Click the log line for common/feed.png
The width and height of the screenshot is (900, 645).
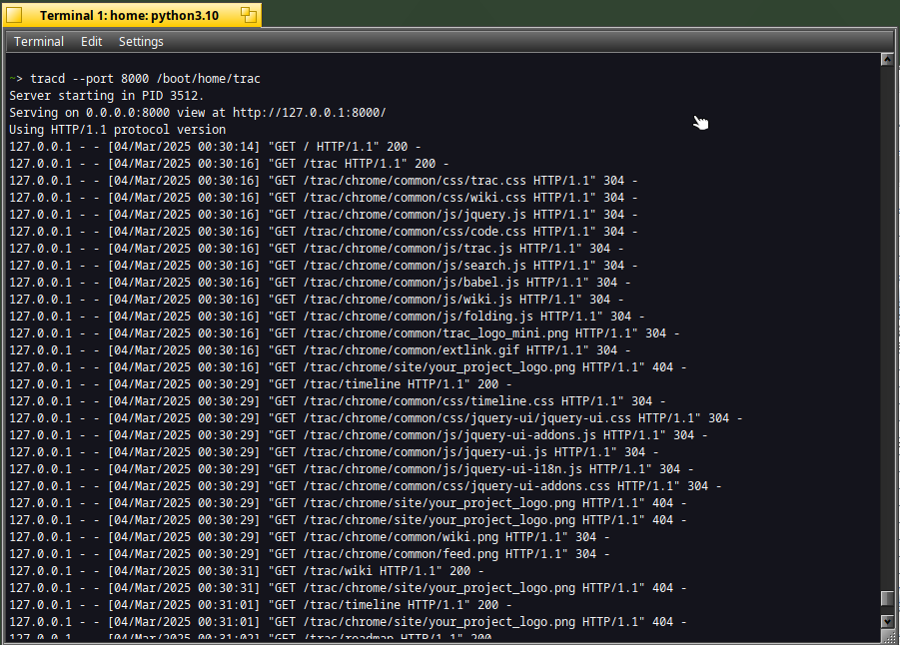click(x=310, y=554)
